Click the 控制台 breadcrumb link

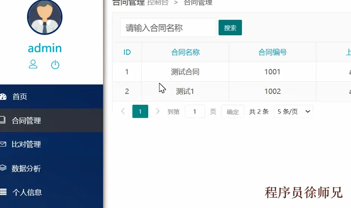point(158,3)
